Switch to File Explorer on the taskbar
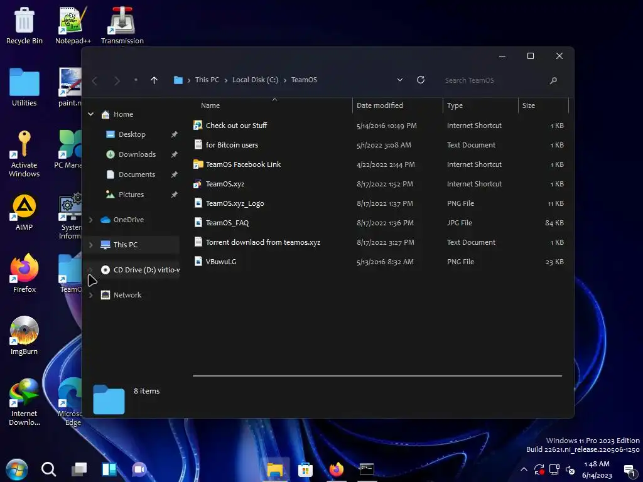 tap(275, 469)
